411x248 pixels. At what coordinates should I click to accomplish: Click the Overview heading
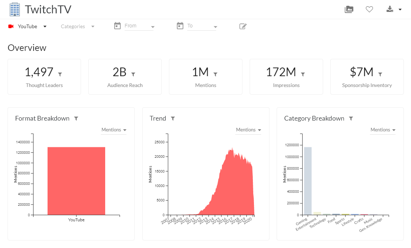27,48
